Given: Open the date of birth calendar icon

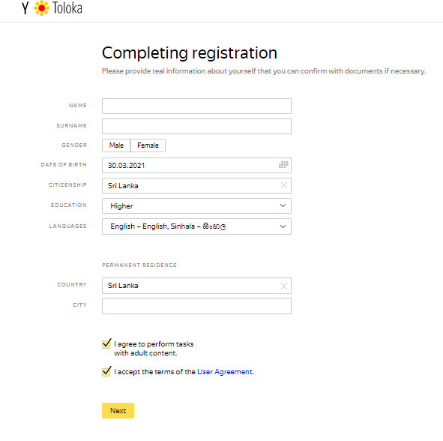Looking at the screenshot, I should [283, 165].
